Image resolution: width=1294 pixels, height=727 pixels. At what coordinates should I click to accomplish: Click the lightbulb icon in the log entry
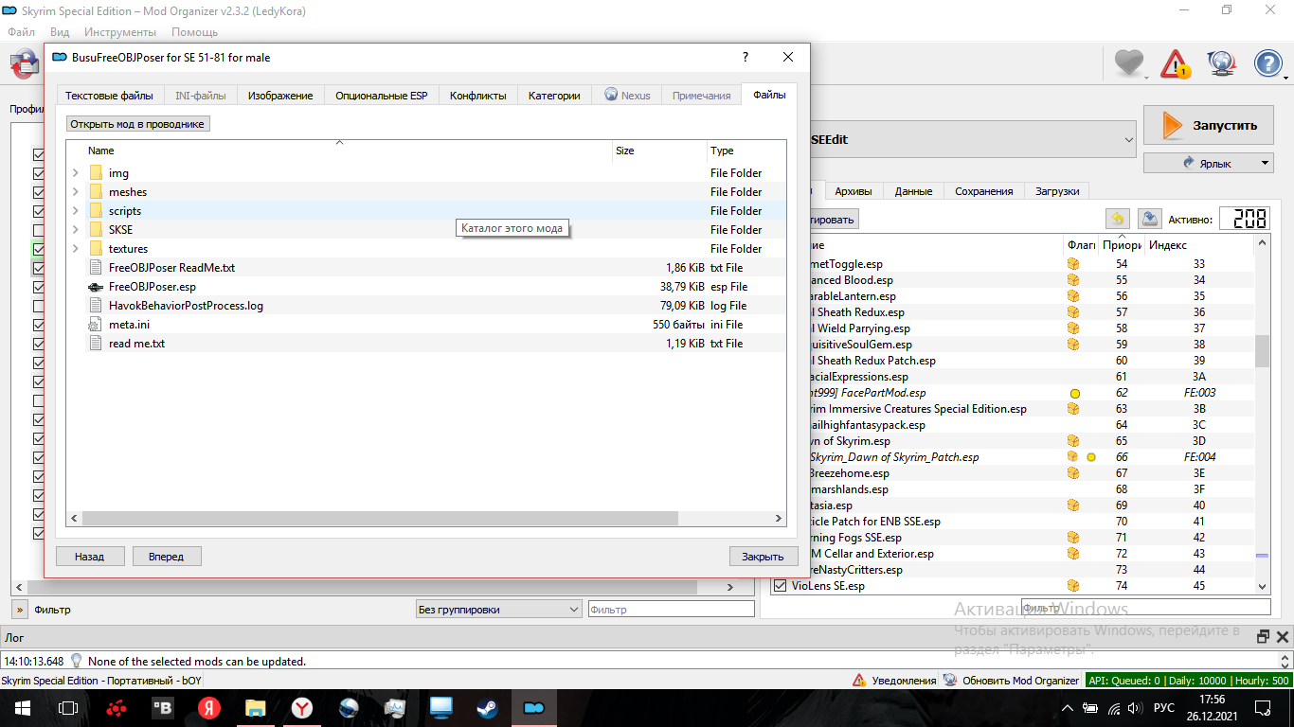[77, 661]
